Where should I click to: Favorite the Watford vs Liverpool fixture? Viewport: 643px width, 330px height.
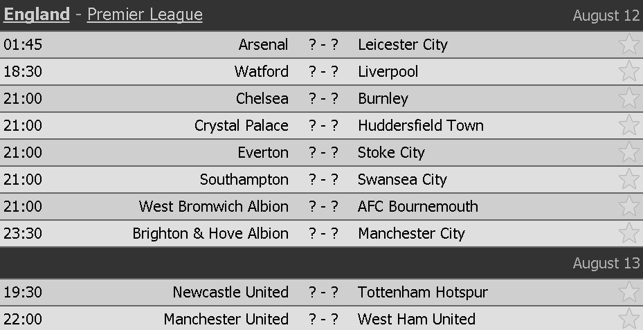628,71
